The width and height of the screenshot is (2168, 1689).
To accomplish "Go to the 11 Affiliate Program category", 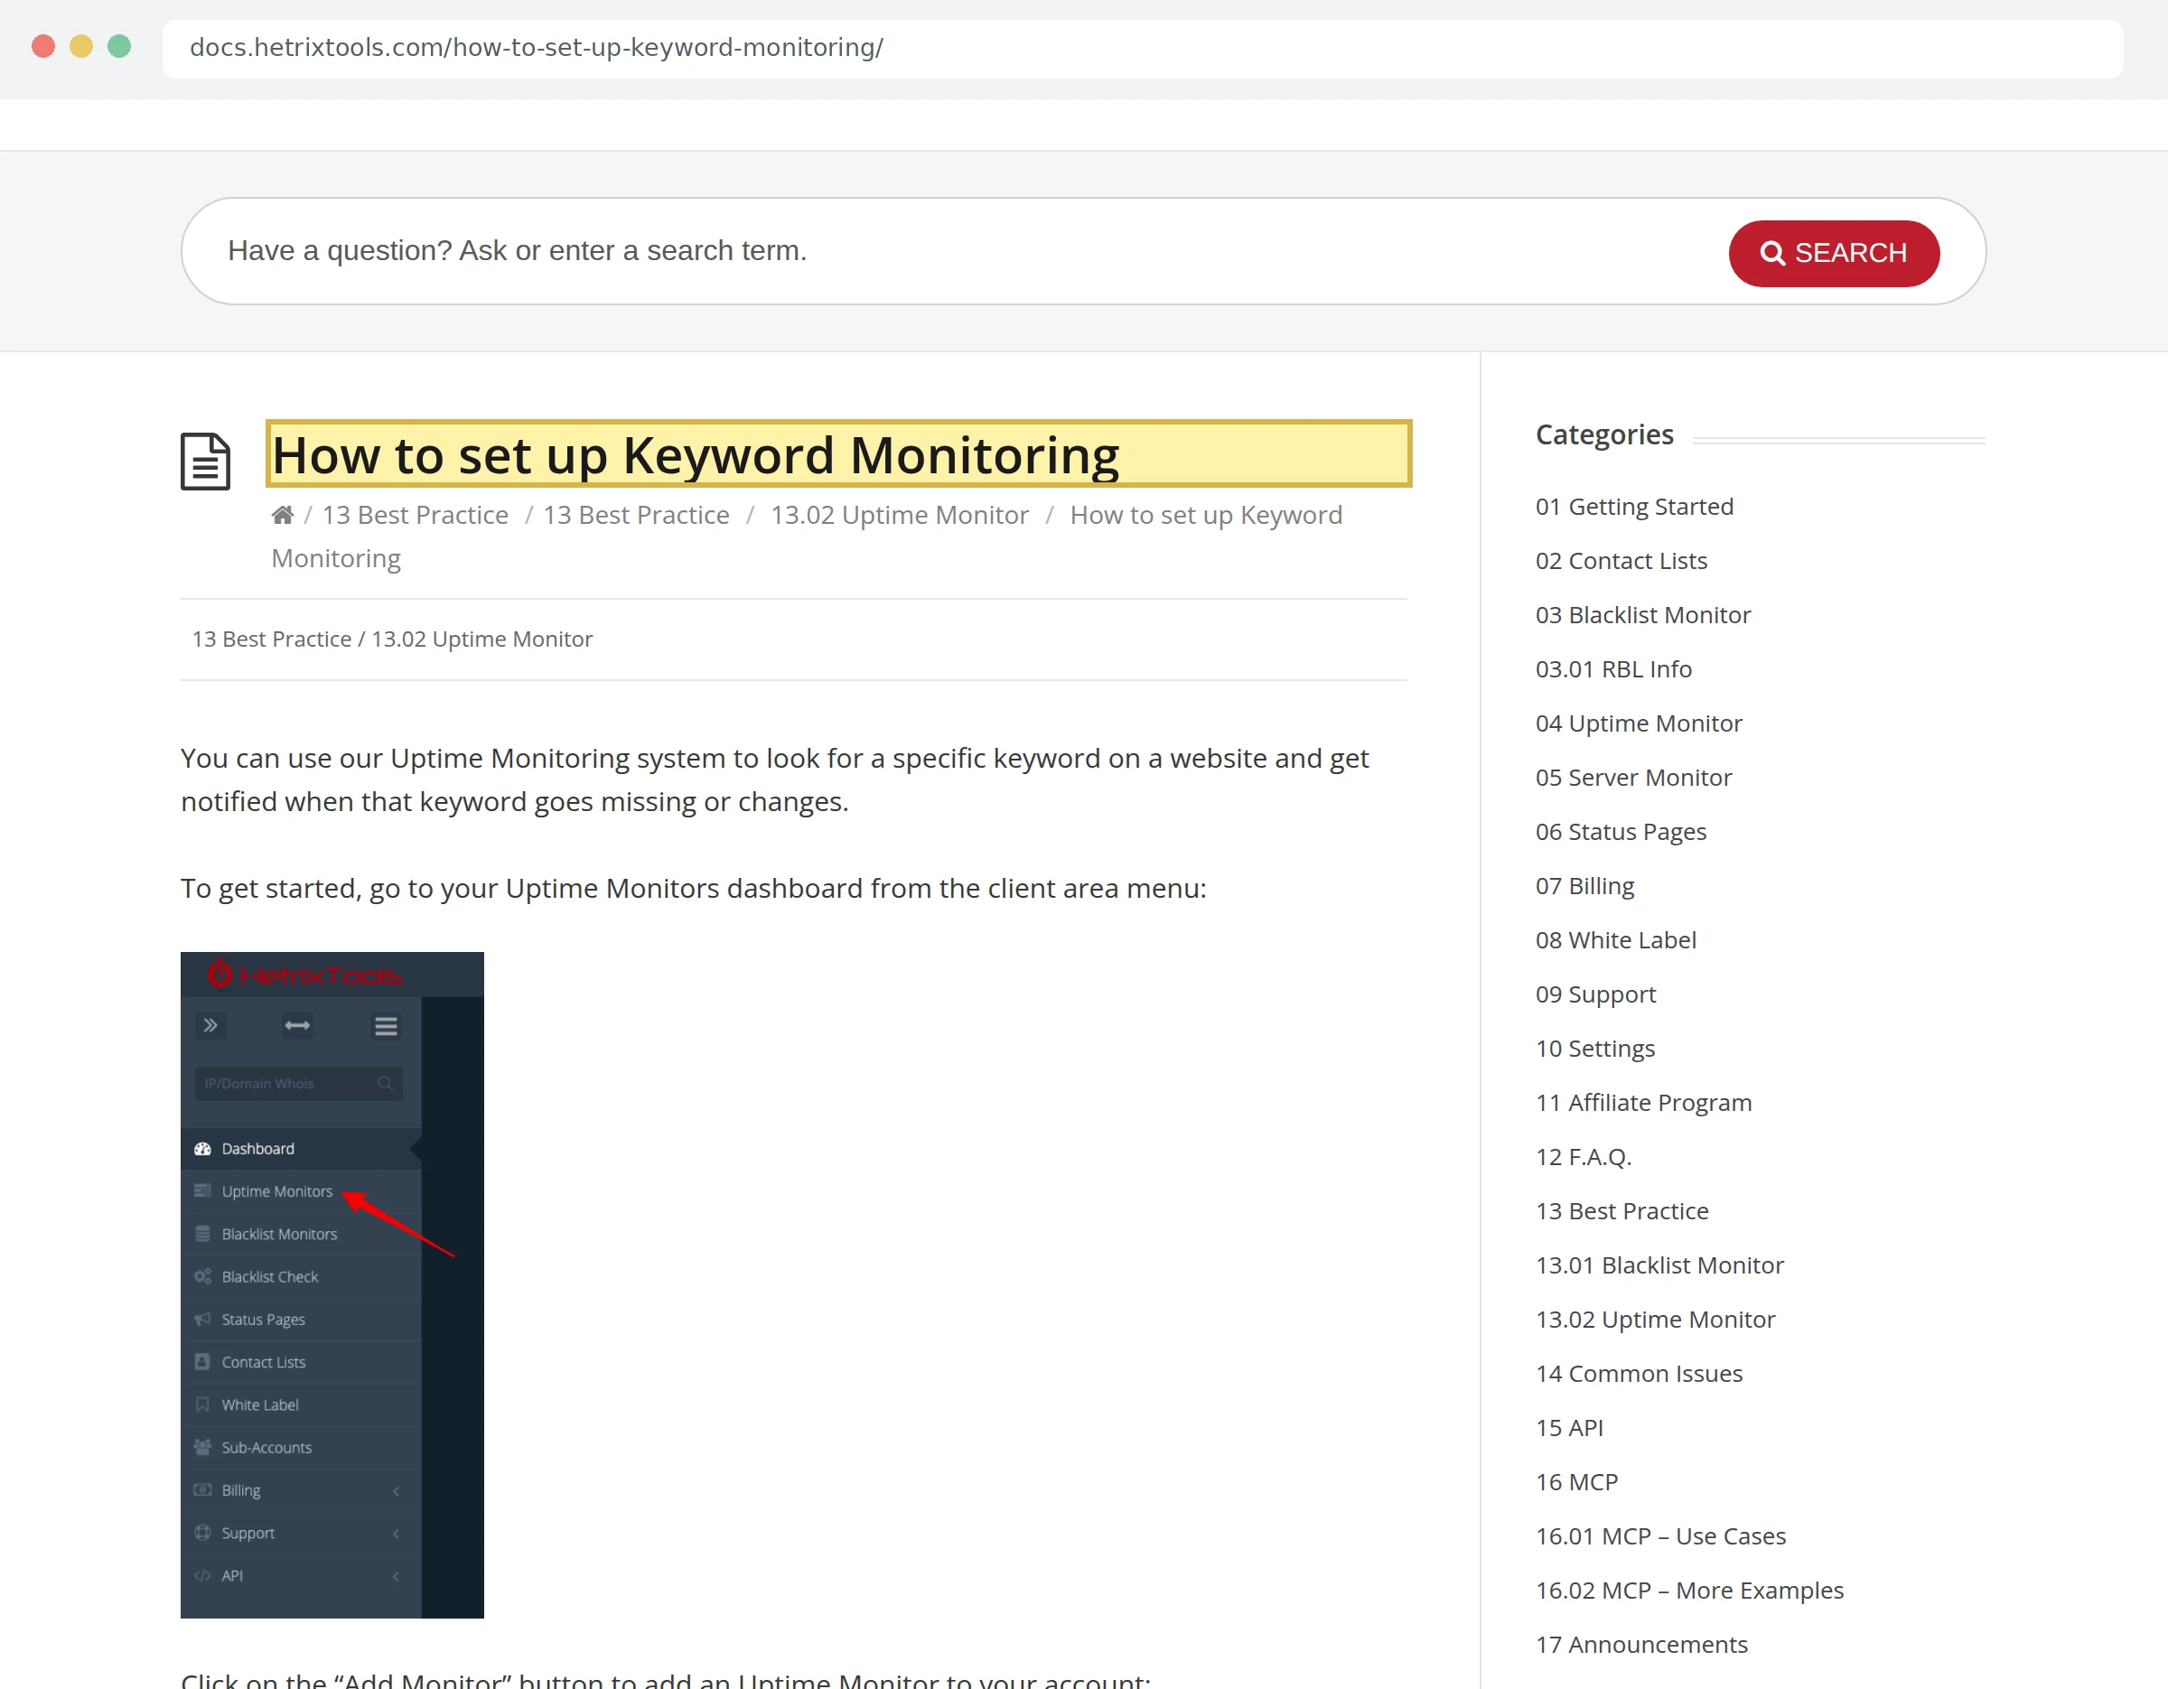I will point(1643,1103).
